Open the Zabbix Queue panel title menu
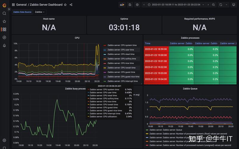 190,89
